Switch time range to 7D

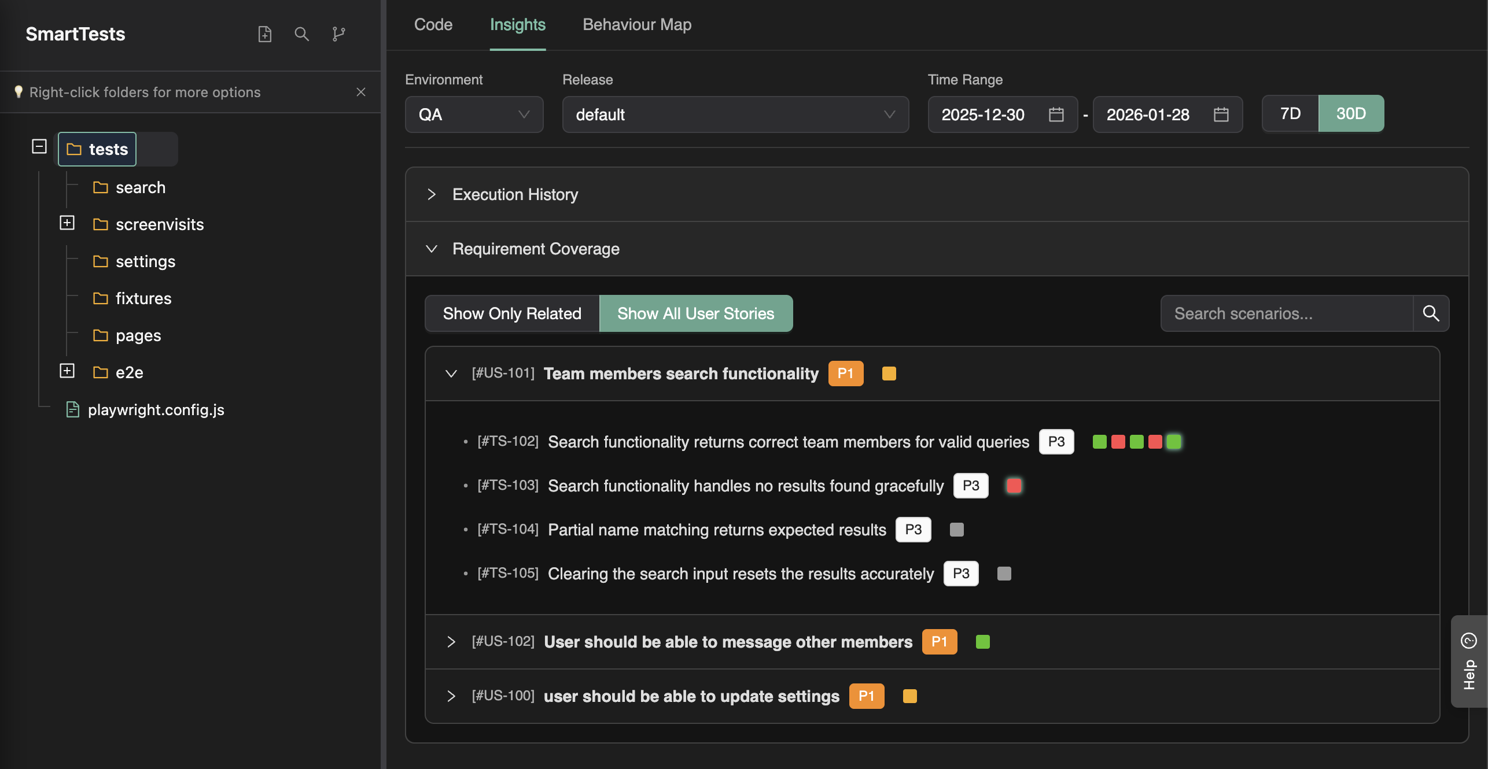point(1290,113)
